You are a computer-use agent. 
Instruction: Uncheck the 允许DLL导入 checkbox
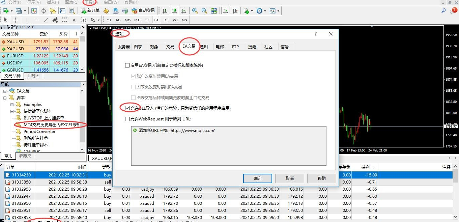(x=127, y=108)
